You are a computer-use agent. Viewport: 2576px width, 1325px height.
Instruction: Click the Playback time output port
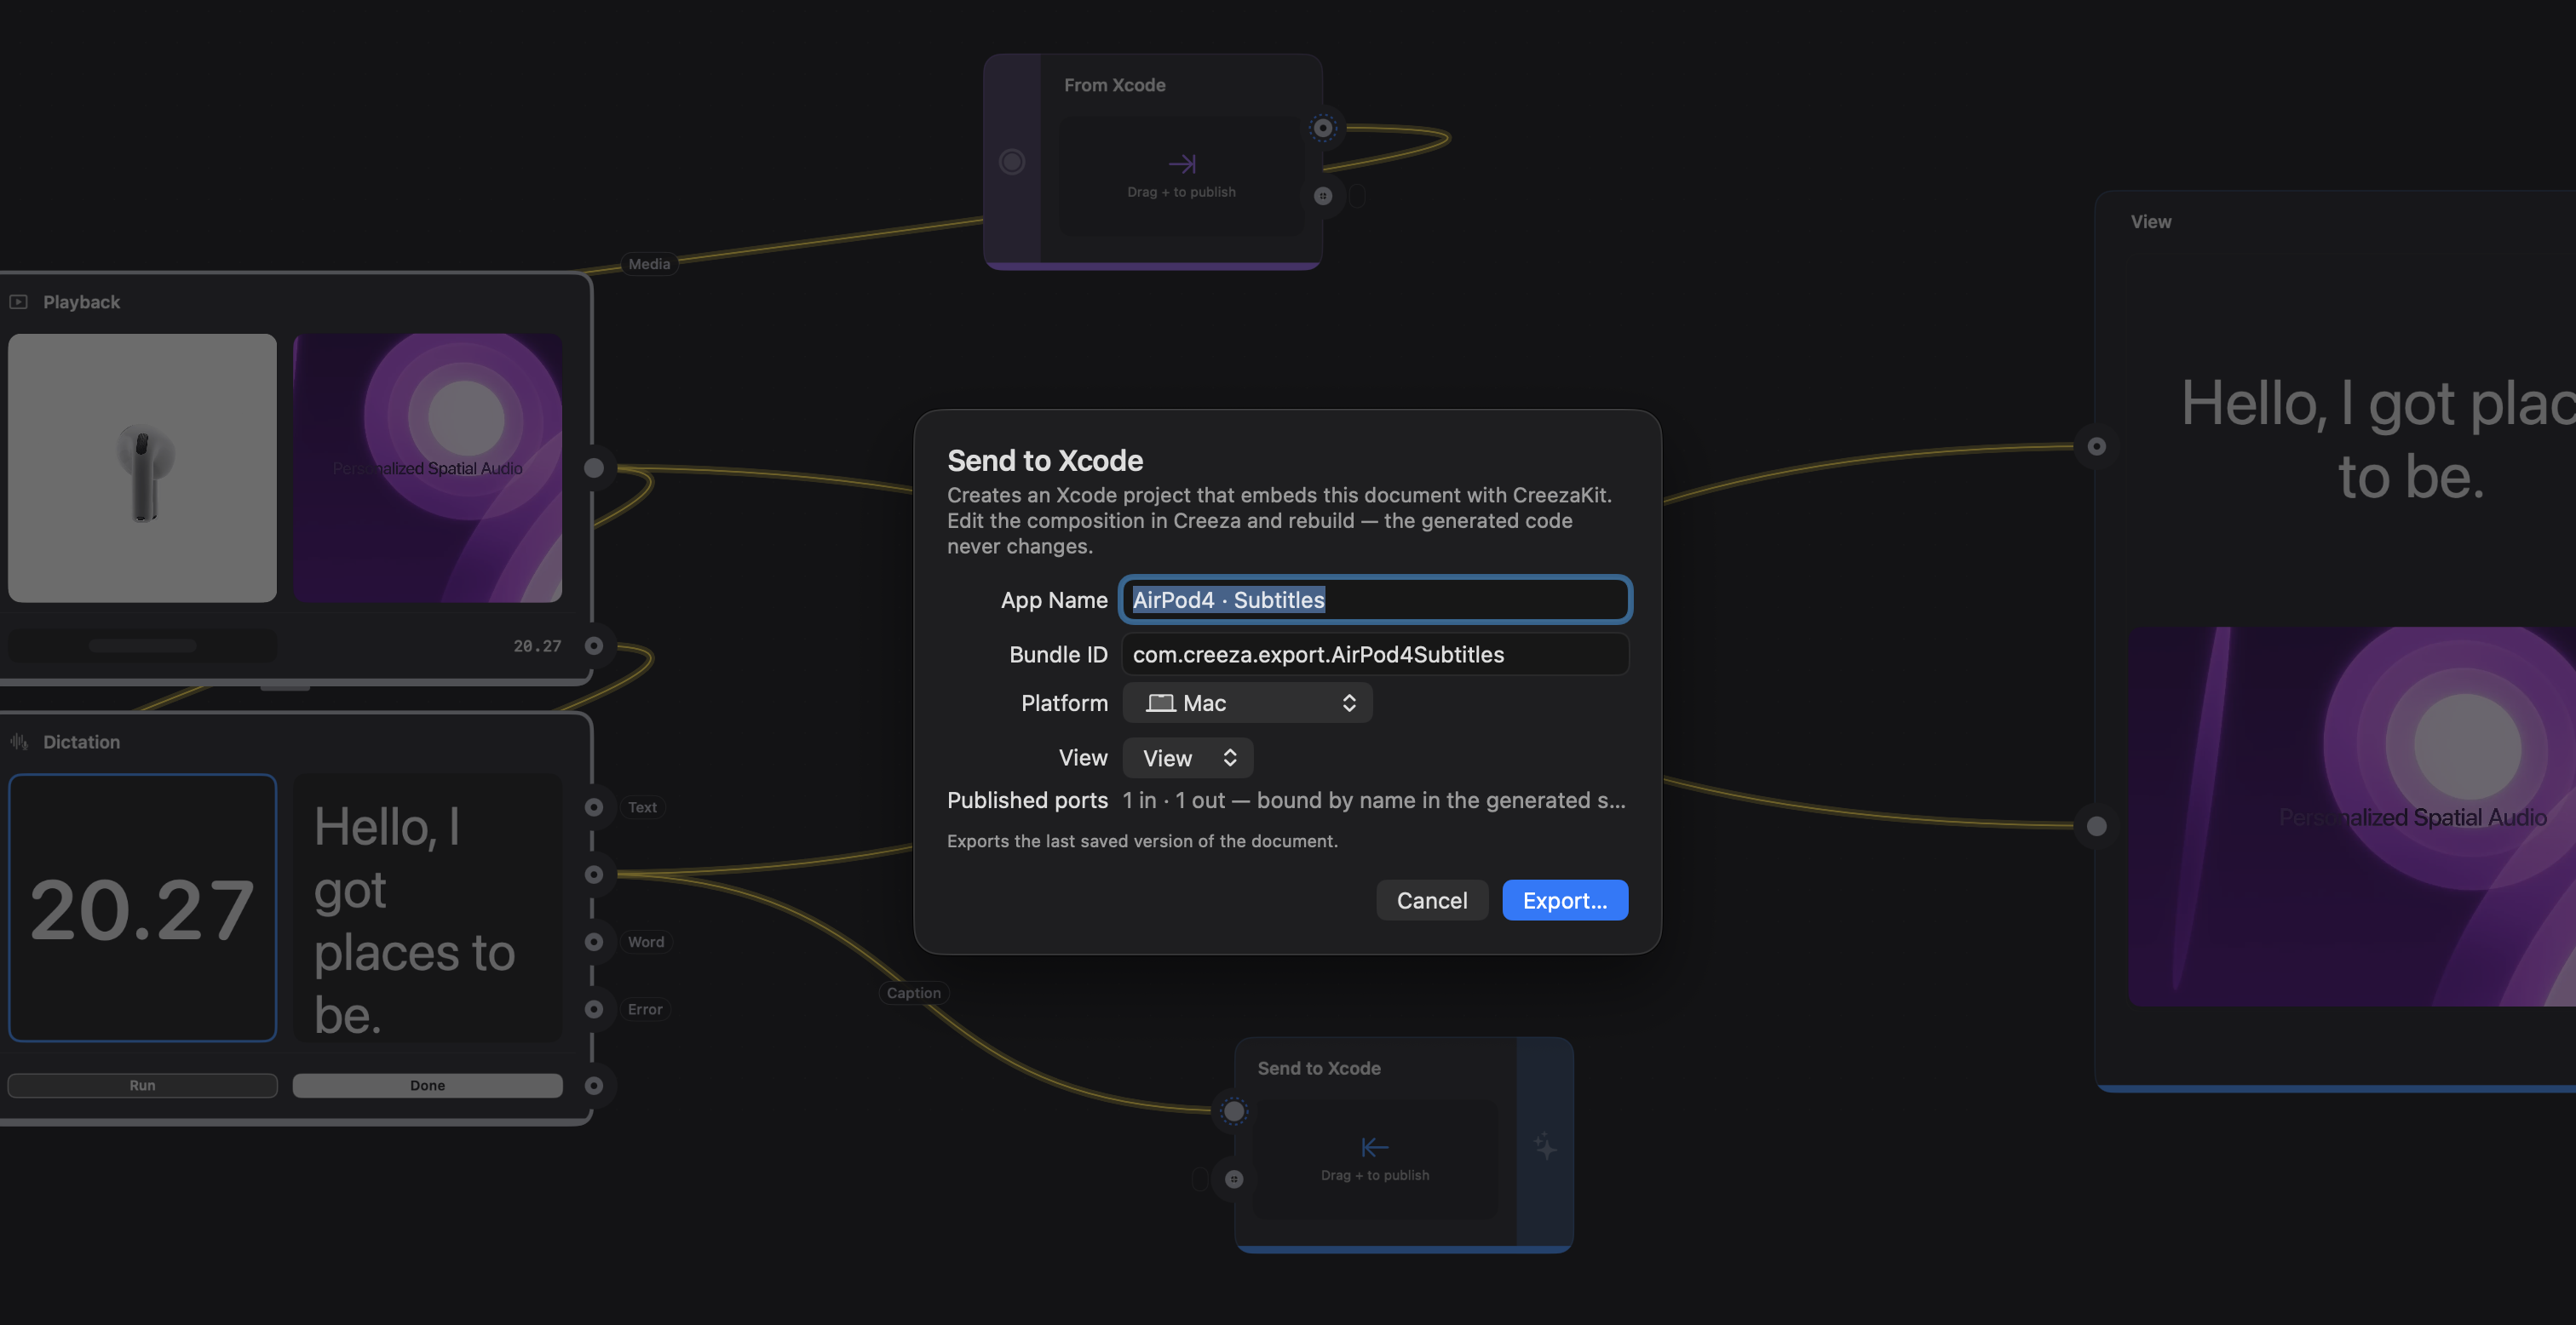(594, 646)
